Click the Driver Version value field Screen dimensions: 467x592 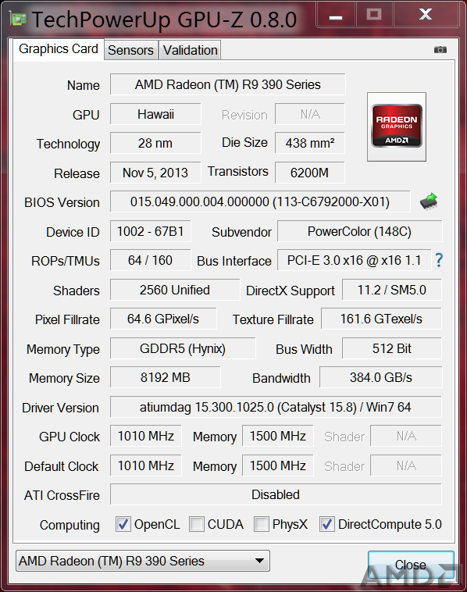(x=276, y=407)
